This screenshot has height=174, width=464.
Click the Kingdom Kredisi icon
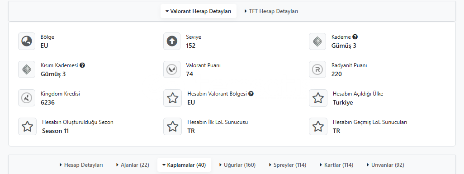pos(27,98)
